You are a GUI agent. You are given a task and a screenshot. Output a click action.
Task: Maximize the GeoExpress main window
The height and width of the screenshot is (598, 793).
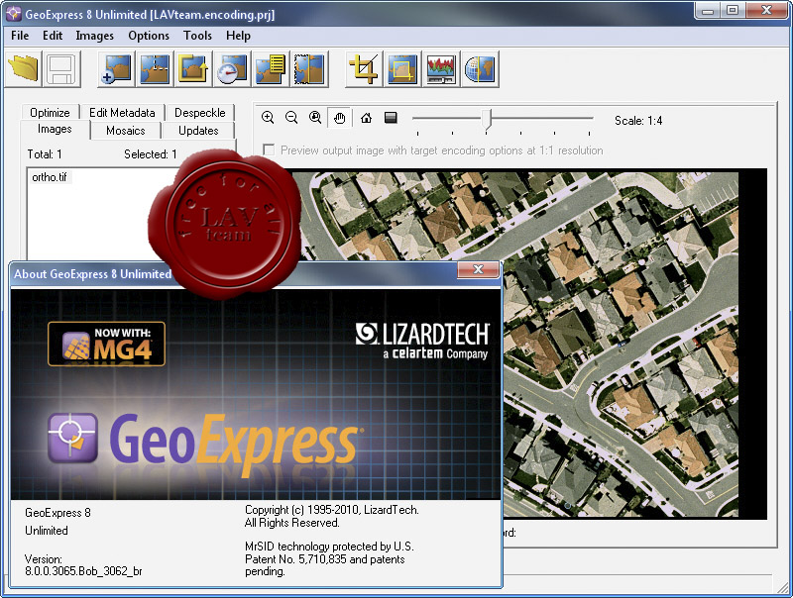click(x=733, y=11)
